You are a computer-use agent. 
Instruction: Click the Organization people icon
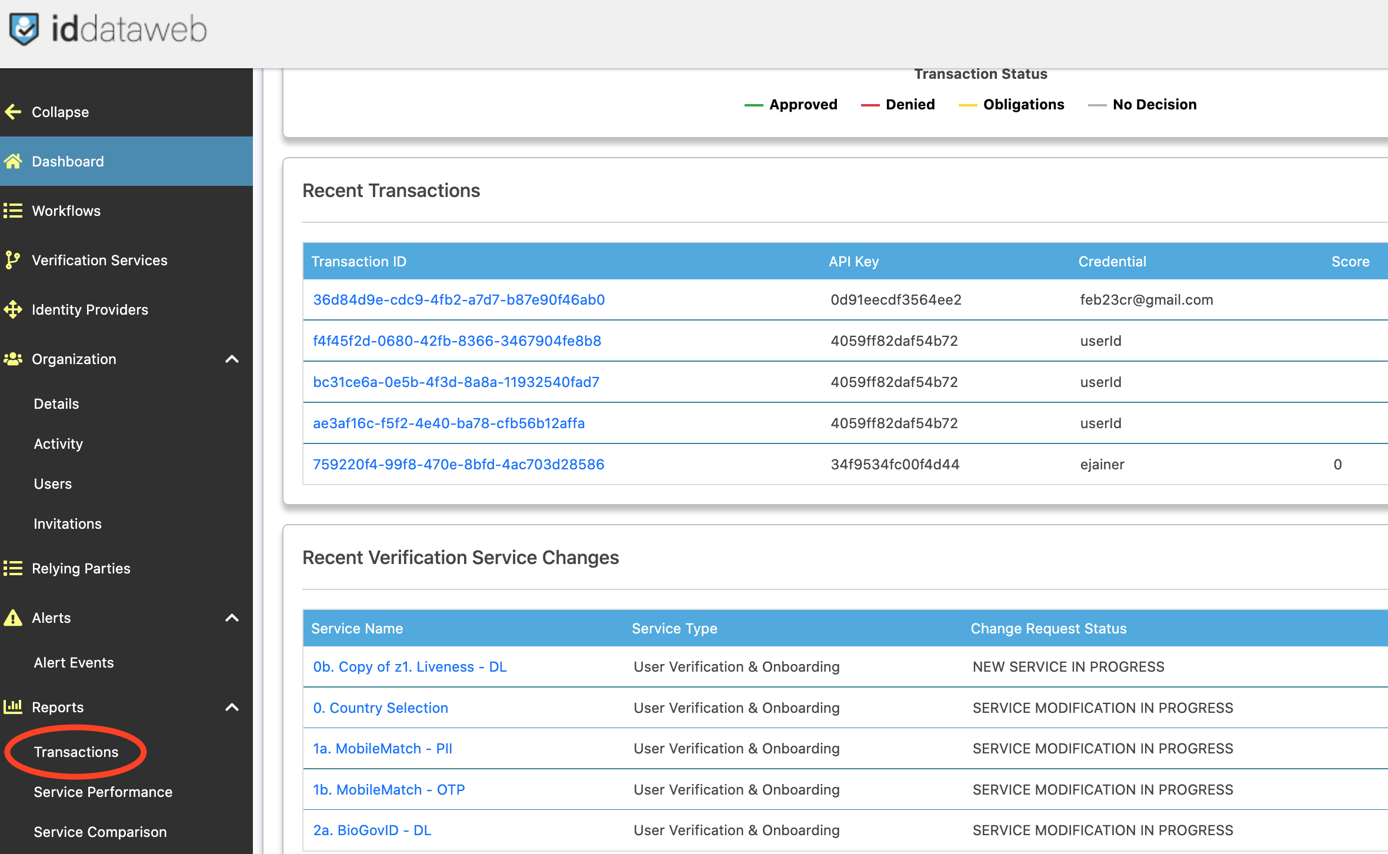[13, 359]
